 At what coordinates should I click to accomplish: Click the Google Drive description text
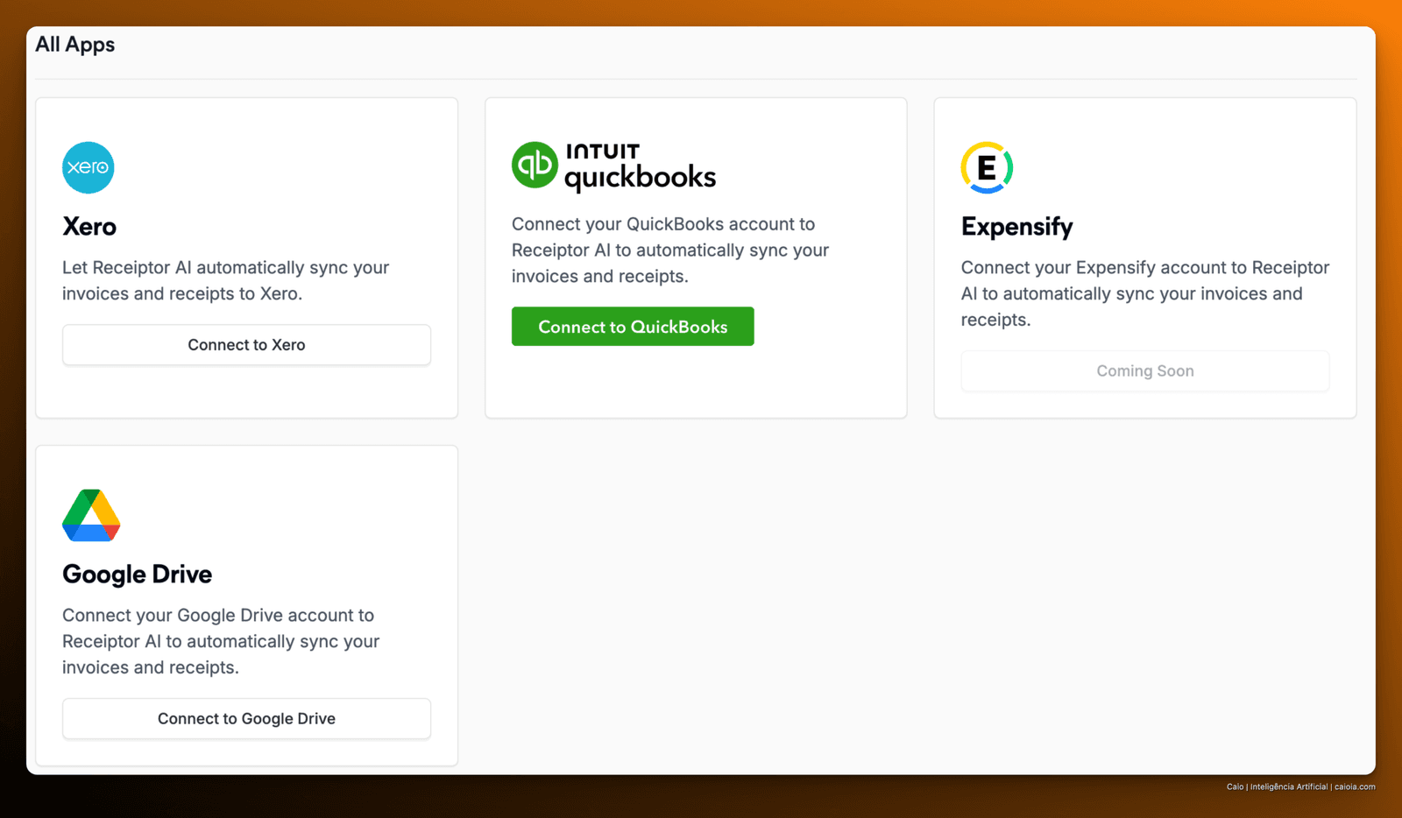tap(221, 641)
